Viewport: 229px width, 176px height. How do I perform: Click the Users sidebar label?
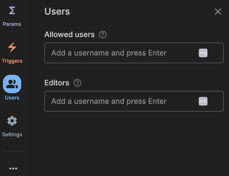pos(12,97)
